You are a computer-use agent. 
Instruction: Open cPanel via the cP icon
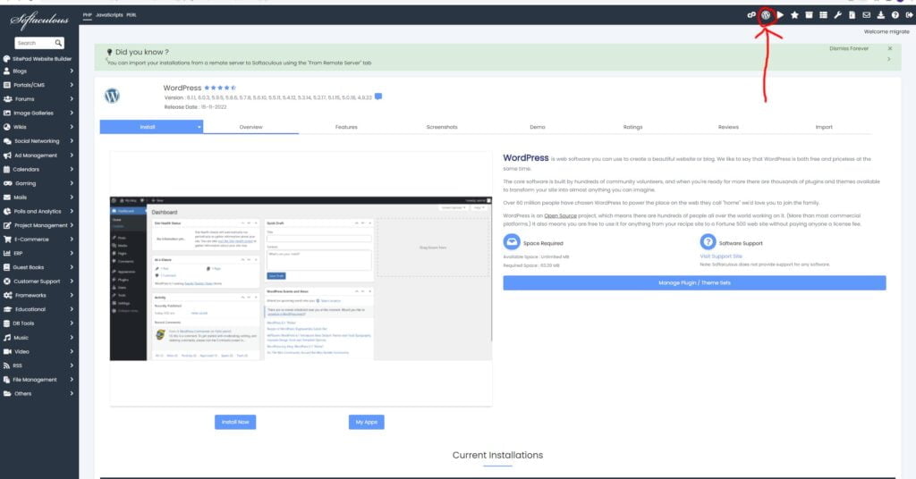coord(751,15)
